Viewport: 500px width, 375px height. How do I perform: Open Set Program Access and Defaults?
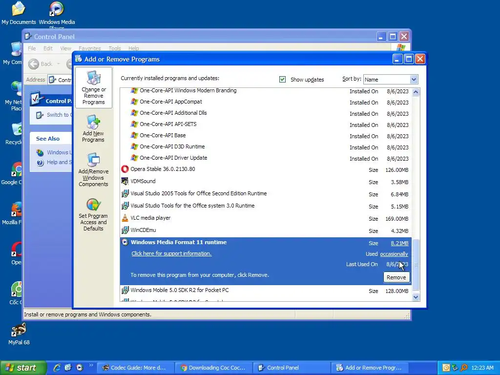tap(93, 215)
